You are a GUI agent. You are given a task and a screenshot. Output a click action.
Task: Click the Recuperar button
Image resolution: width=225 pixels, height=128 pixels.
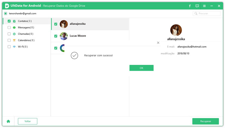pos(205,121)
